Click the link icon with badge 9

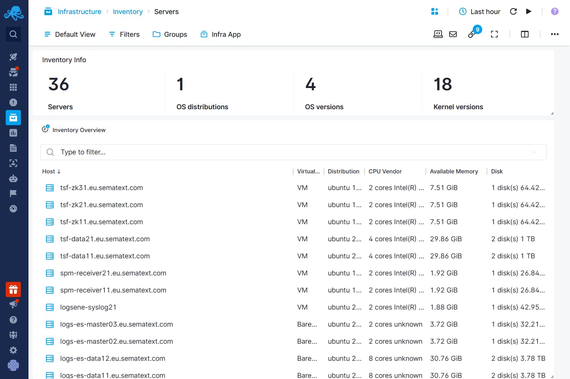click(x=472, y=34)
